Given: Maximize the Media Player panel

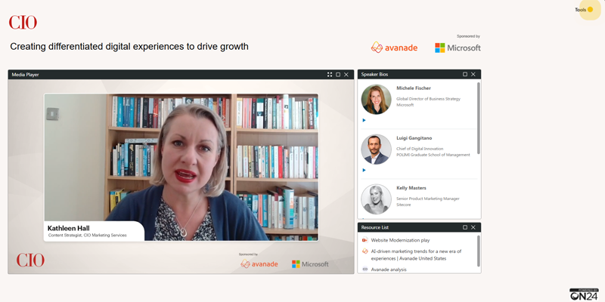Looking at the screenshot, I should 338,75.
